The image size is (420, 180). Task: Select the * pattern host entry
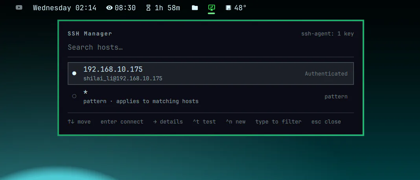[210, 96]
